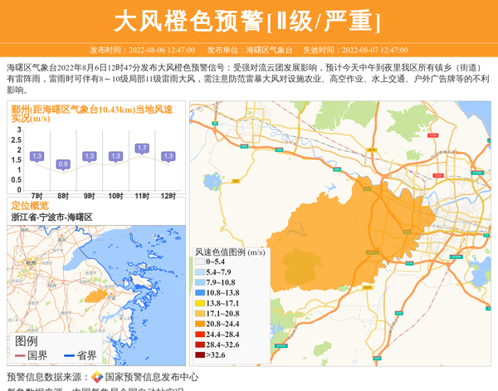Select the 1.3 data marker at 12时

(168, 156)
